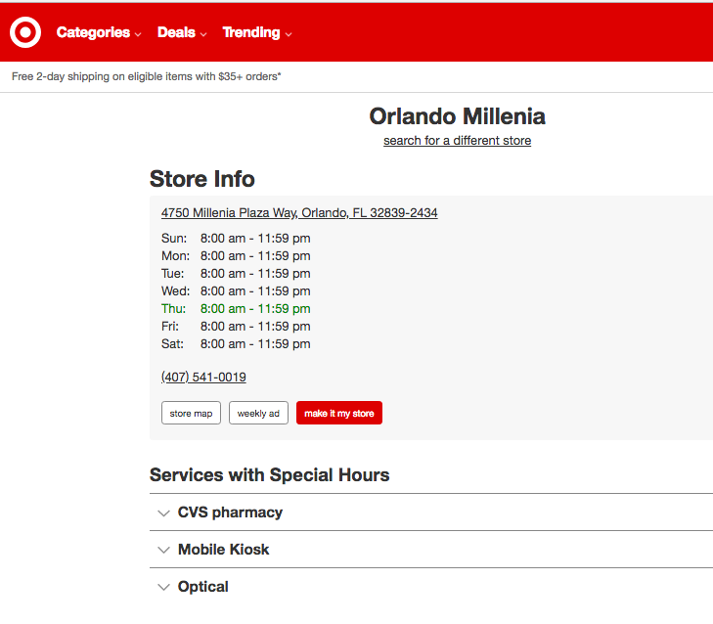This screenshot has height=624, width=713.
Task: Select the Sat: hours row
Action: coord(236,344)
